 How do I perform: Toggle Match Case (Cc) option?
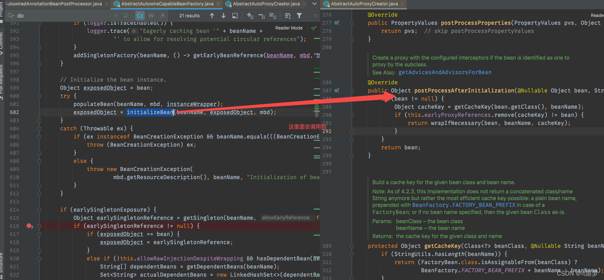click(140, 16)
